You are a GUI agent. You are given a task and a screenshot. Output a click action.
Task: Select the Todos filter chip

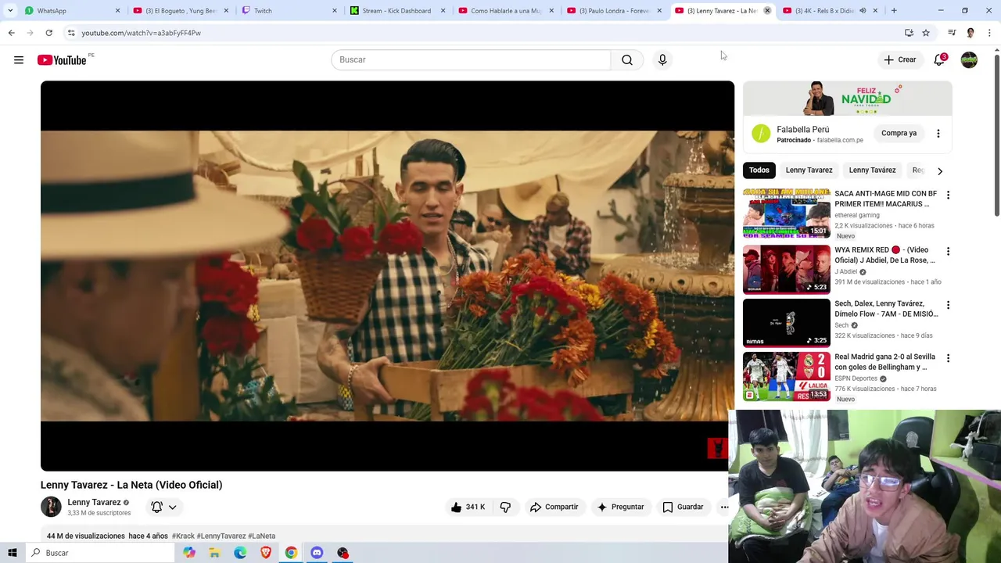759,170
